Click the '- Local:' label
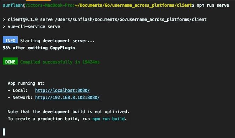The width and height of the screenshot is (235, 138). [17, 90]
